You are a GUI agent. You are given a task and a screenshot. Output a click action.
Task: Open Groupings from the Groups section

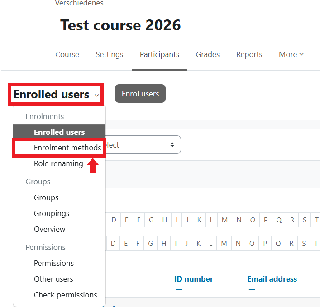52,213
